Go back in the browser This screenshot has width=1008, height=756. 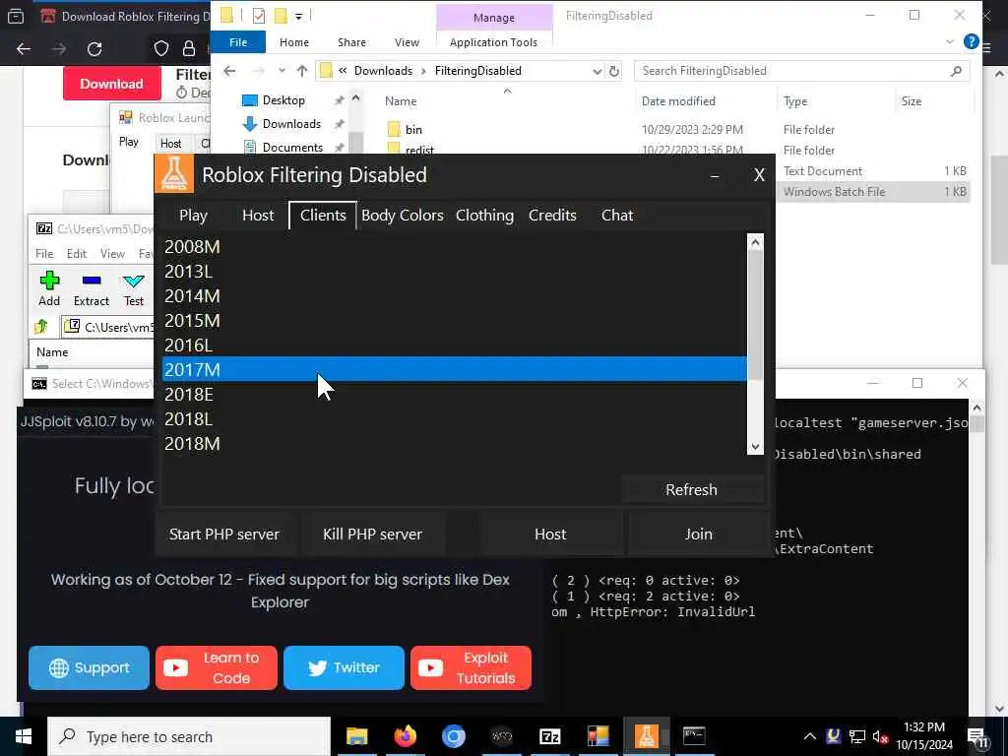(x=24, y=49)
